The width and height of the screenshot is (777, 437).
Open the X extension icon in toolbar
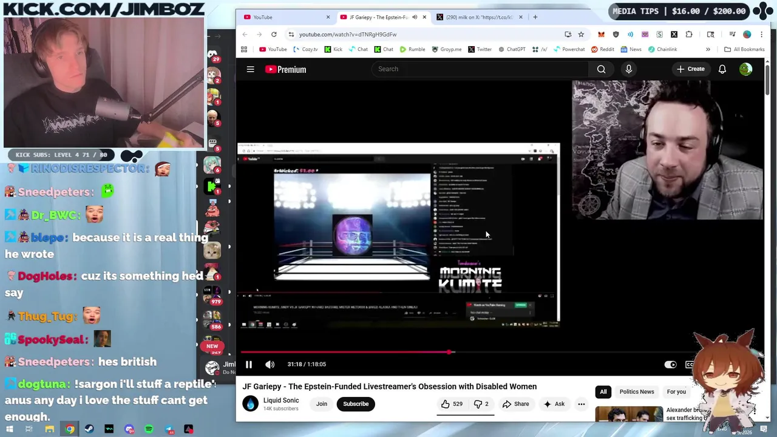click(674, 35)
